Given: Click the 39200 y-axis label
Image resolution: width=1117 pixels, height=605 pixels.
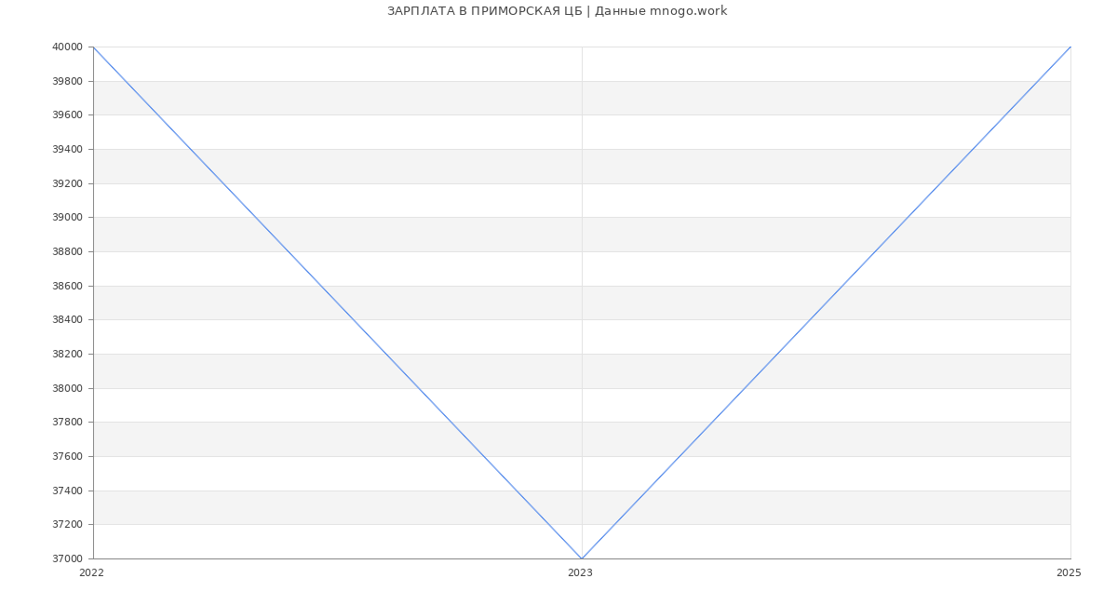Looking at the screenshot, I should pyautogui.click(x=67, y=183).
